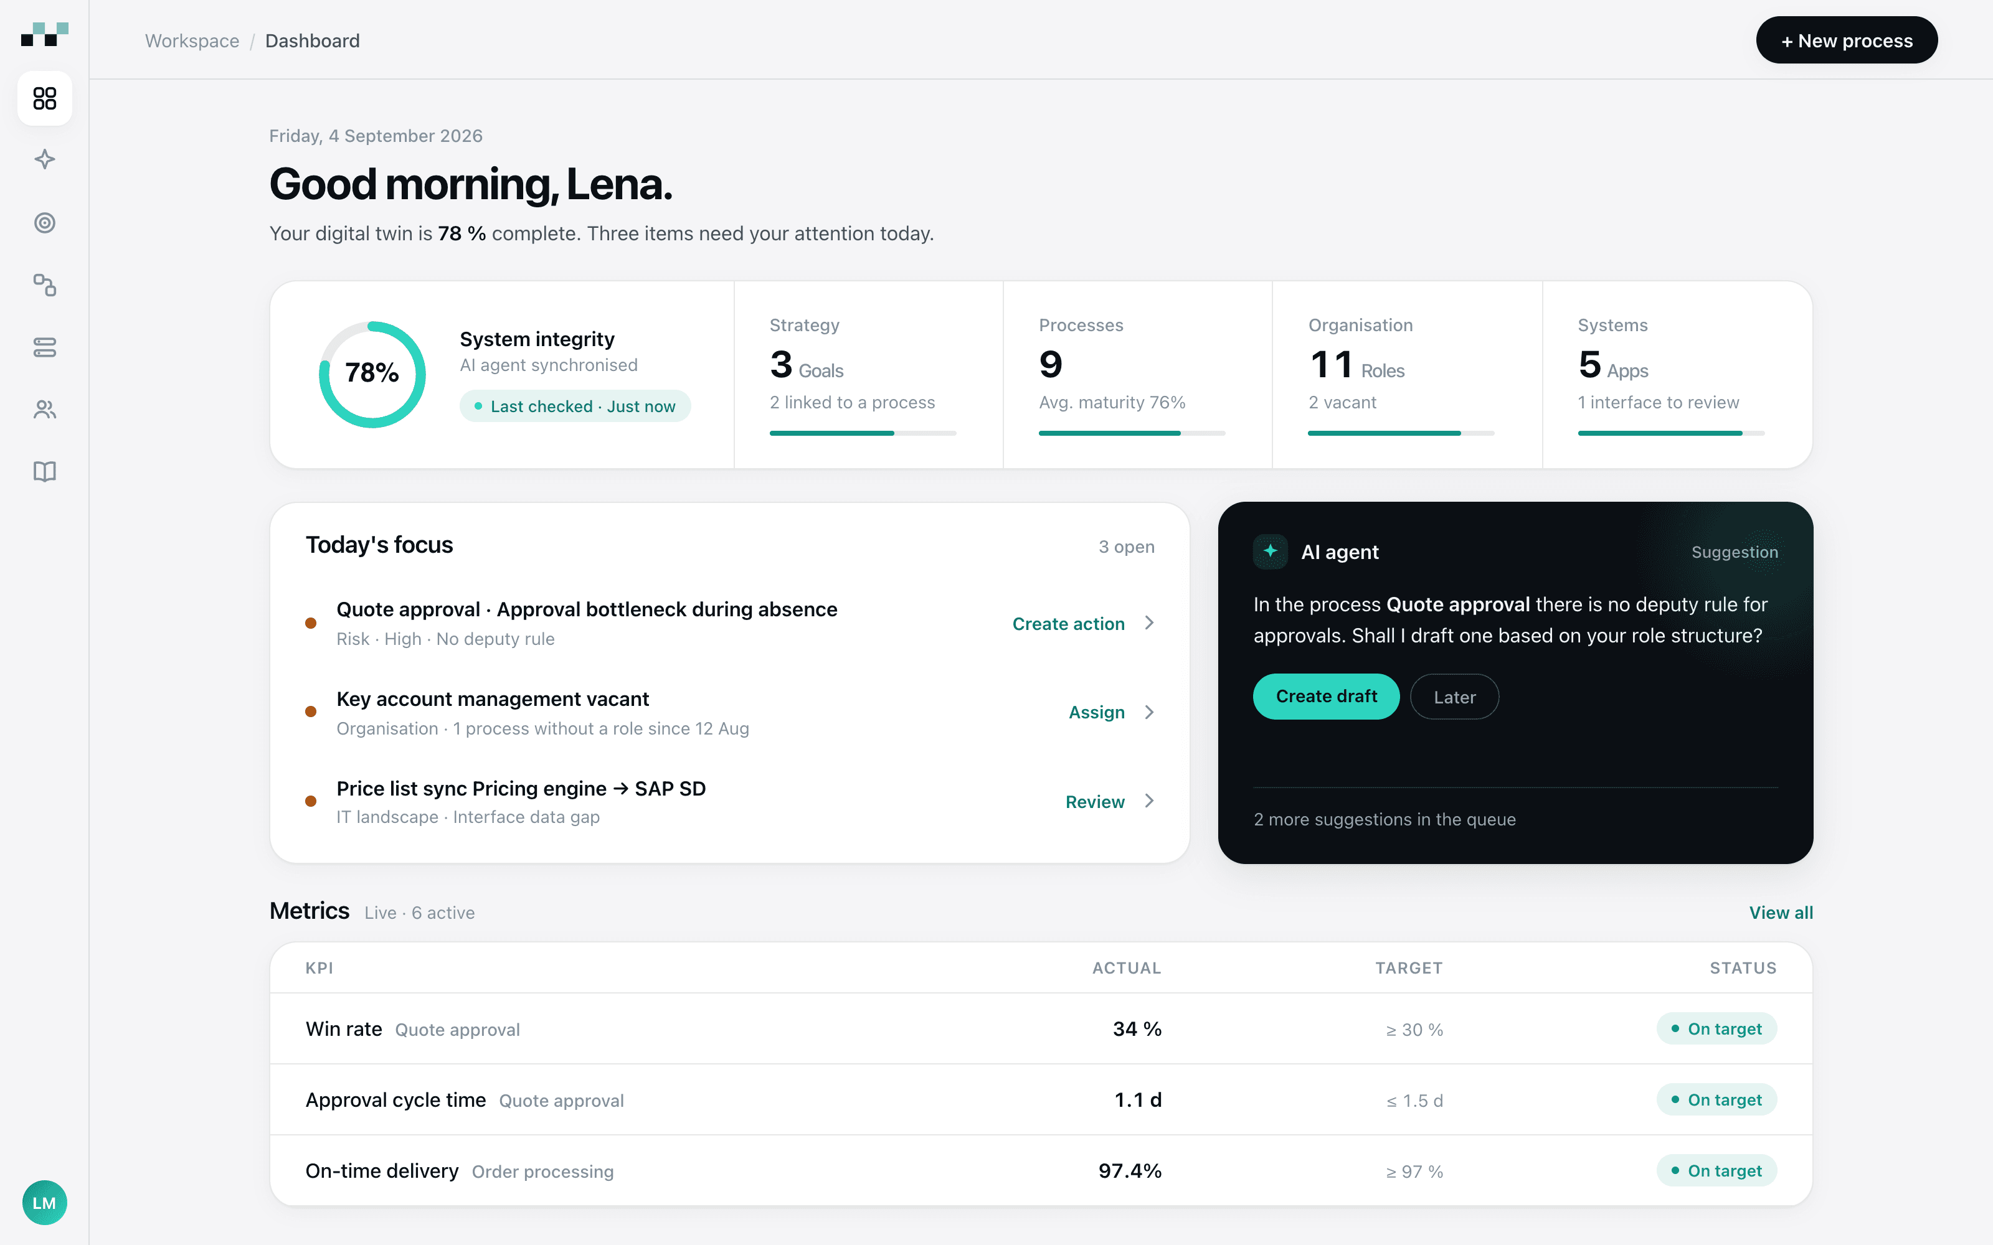1993x1245 pixels.
Task: Select the On-time delivery KPI row
Action: click(x=1041, y=1170)
